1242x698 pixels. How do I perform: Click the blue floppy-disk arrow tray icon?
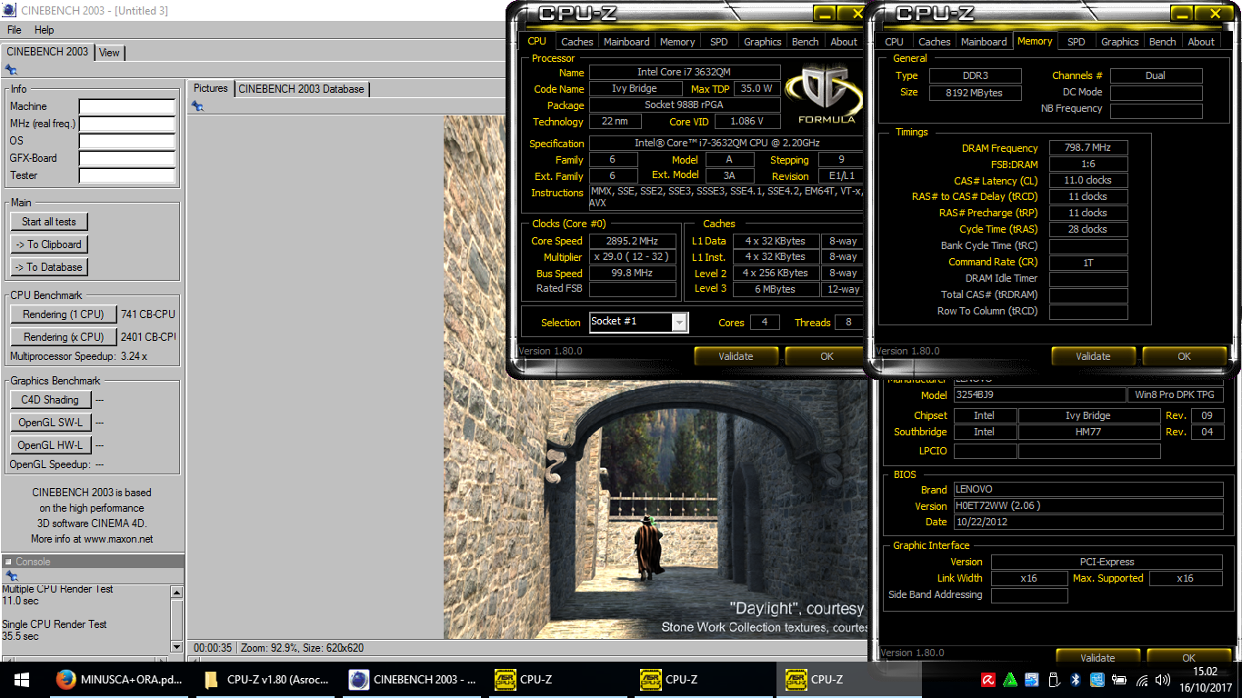[x=1032, y=680]
